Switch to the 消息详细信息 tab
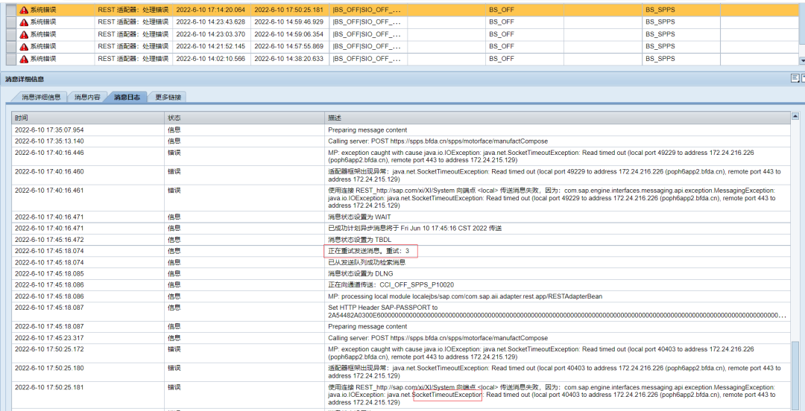 [41, 97]
